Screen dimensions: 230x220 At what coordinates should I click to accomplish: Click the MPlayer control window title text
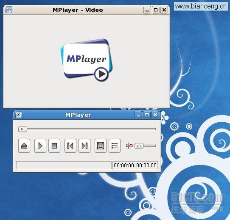[78, 115]
